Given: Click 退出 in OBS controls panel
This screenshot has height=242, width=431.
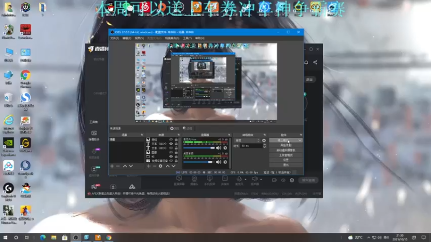Looking at the screenshot, I should pos(286,165).
